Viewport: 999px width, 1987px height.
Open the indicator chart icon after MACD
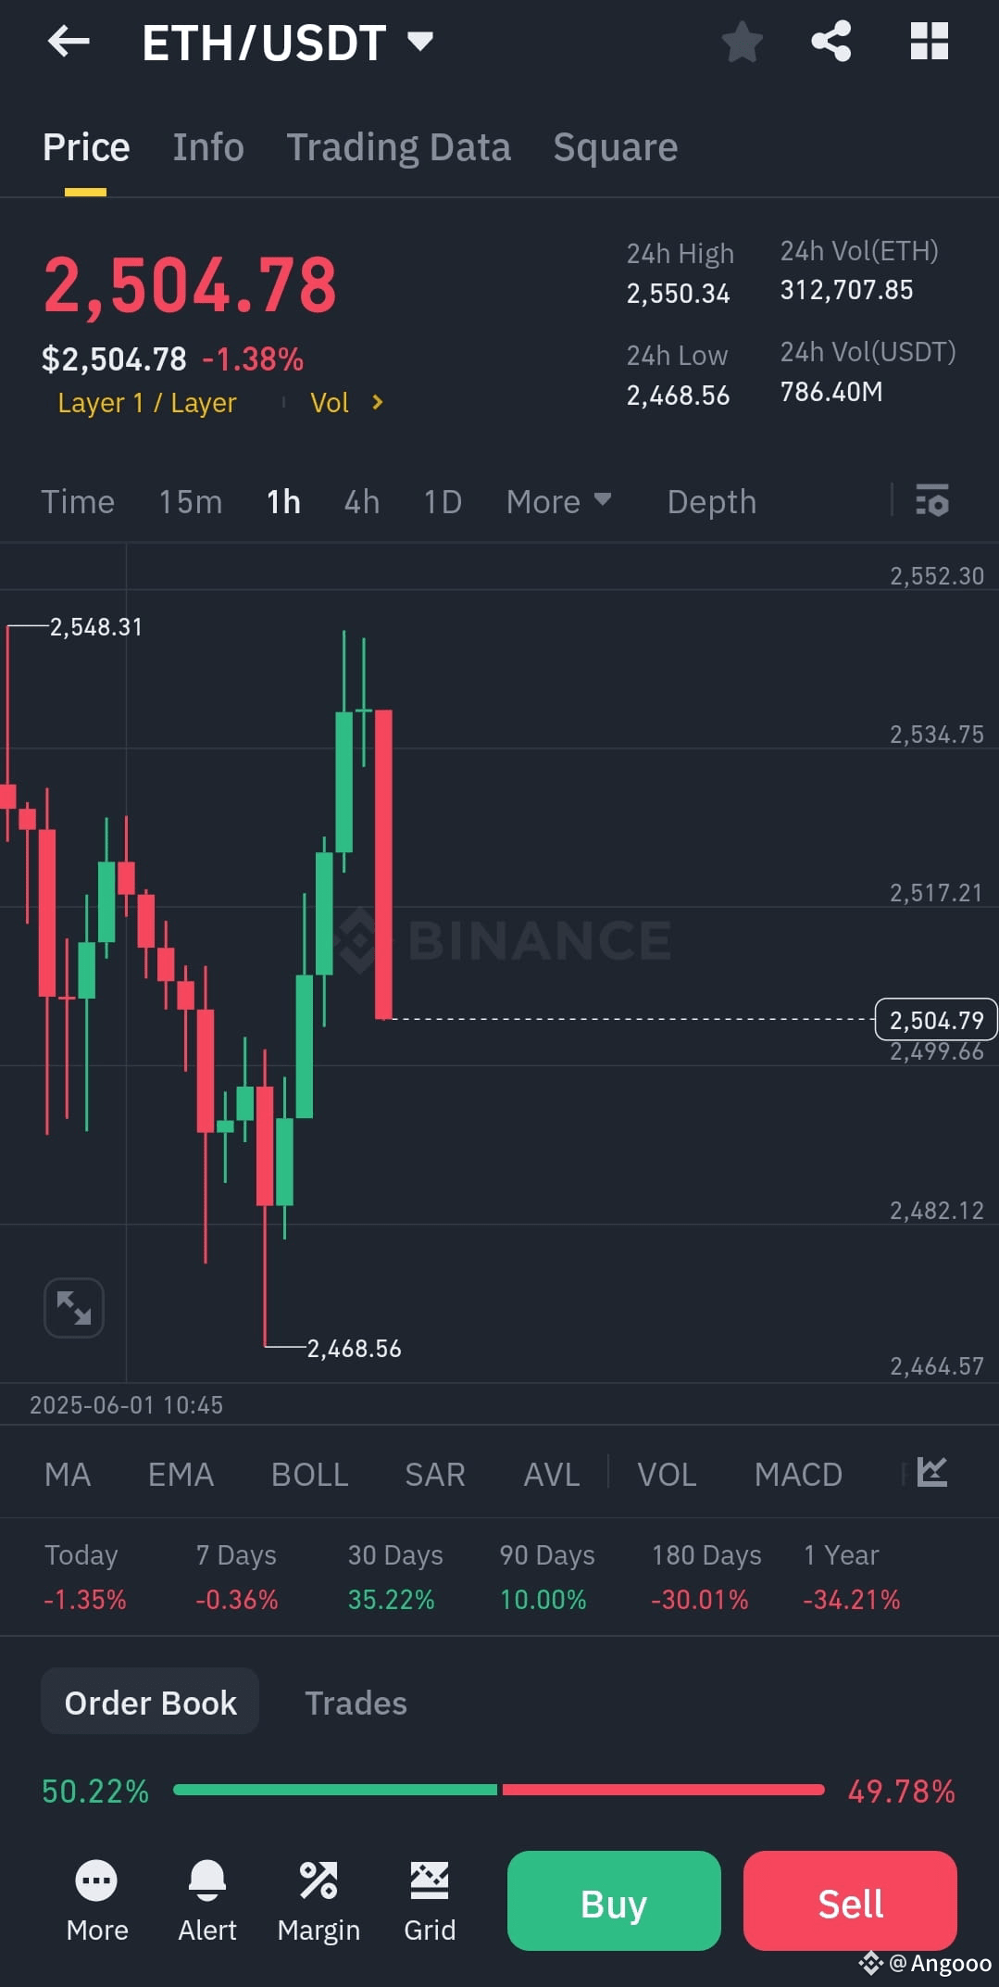(932, 1472)
